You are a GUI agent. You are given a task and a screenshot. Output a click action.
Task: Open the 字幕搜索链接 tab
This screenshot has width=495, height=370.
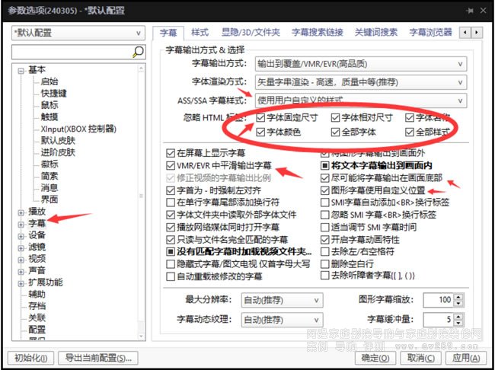point(318,33)
